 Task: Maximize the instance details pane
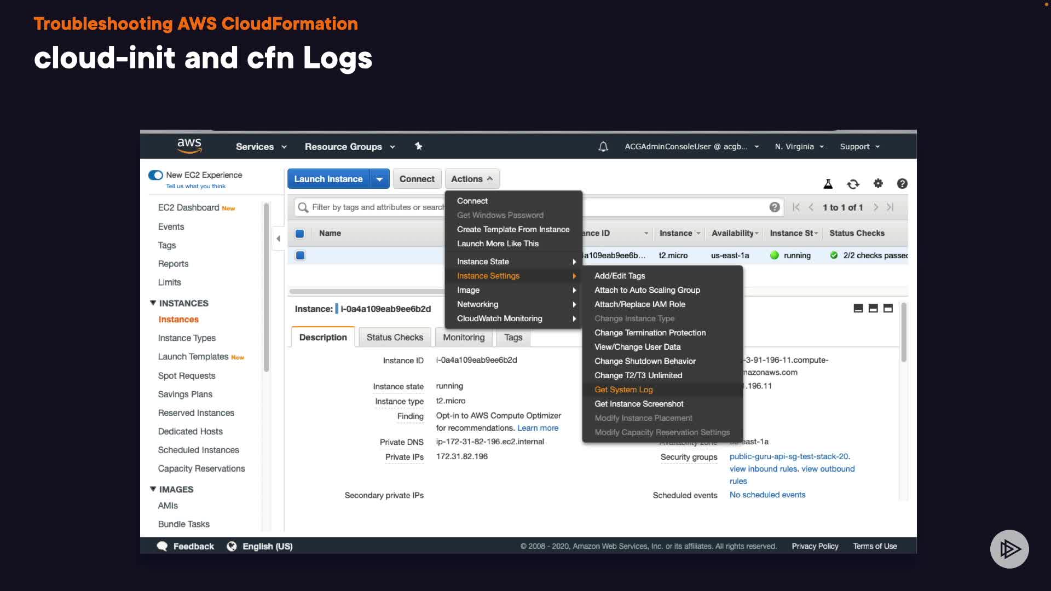click(x=888, y=309)
